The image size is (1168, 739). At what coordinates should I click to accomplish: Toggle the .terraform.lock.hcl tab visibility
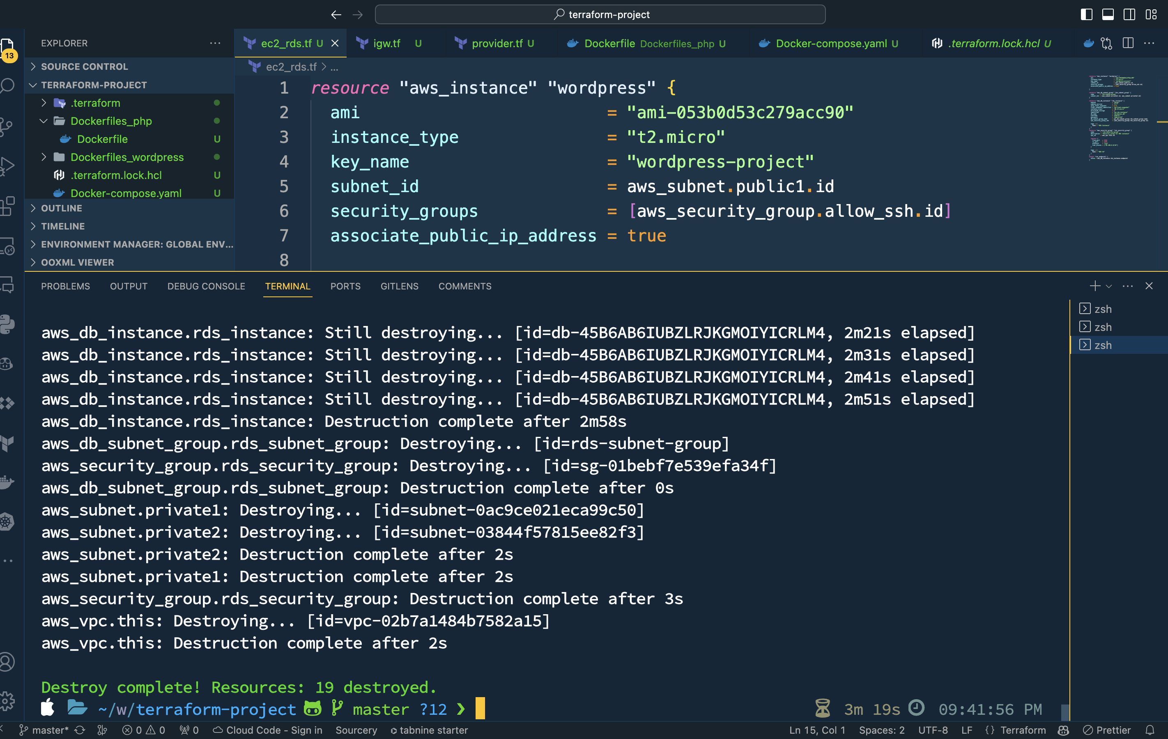[x=993, y=44]
